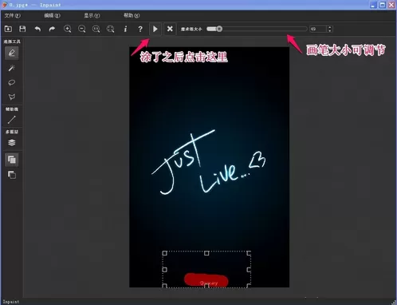This screenshot has height=305, width=397.
Task: Click the top-left handle of selection box
Action: pos(164,253)
